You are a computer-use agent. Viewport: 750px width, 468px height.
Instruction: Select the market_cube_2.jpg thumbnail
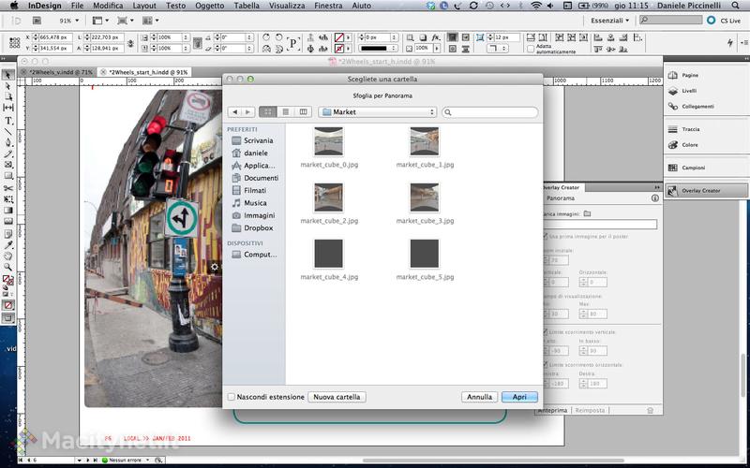pos(328,197)
